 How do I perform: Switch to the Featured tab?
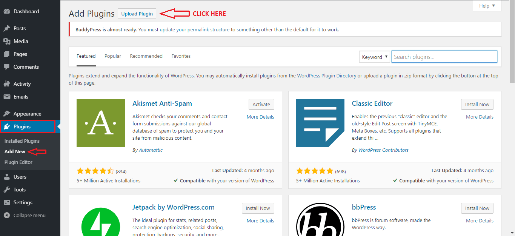coord(86,56)
